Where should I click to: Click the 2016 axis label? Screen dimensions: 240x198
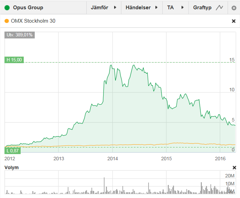pos(220,159)
